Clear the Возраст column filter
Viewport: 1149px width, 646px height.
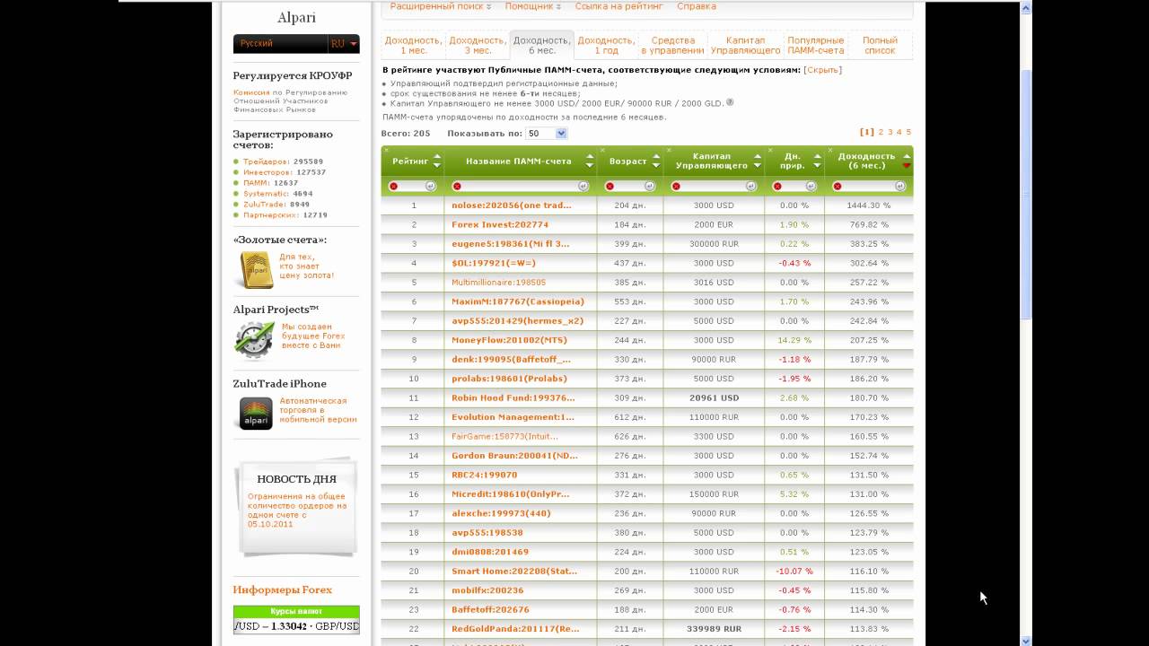click(610, 187)
